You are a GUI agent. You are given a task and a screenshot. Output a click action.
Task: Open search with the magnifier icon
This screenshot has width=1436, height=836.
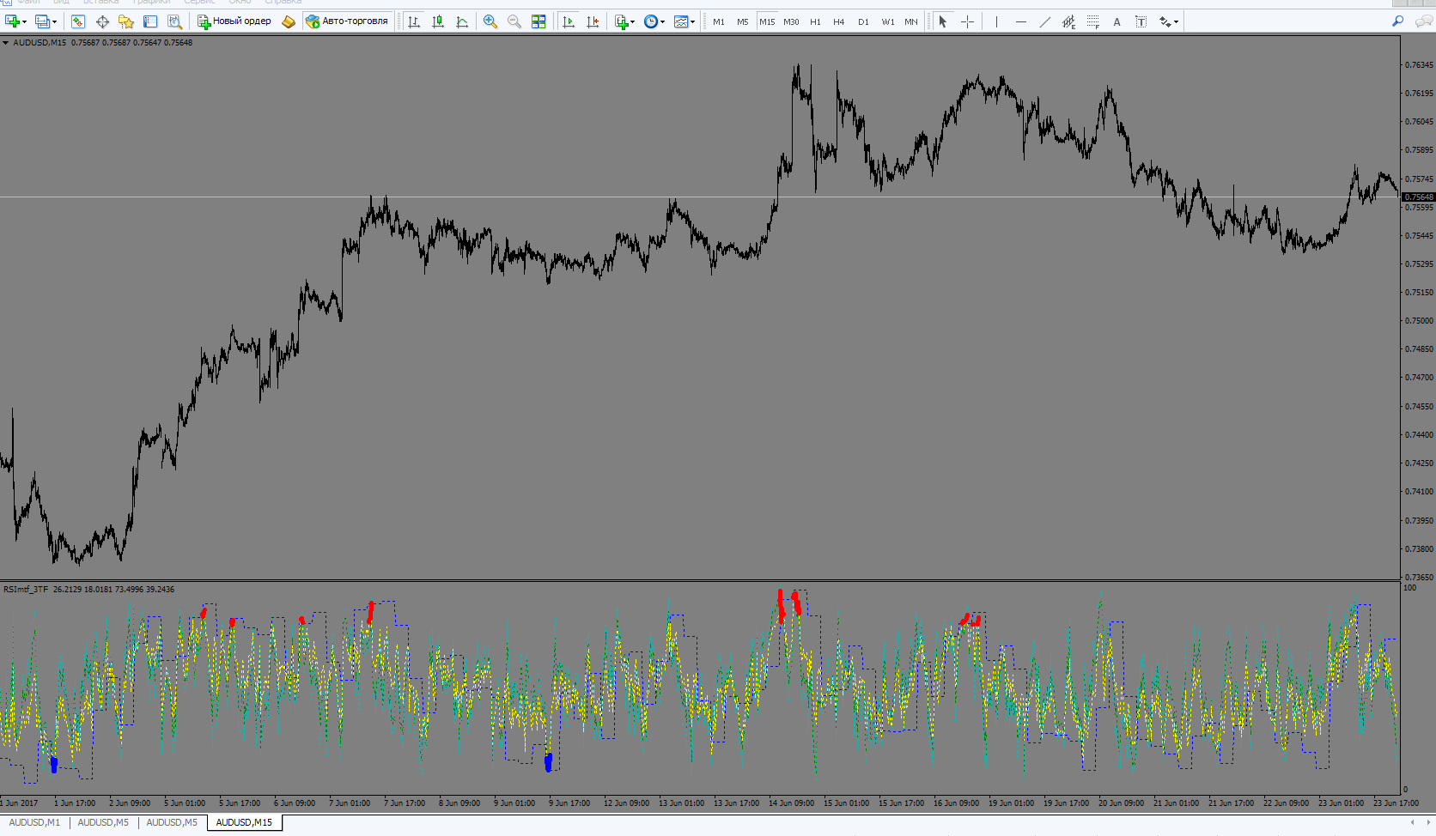[1398, 21]
